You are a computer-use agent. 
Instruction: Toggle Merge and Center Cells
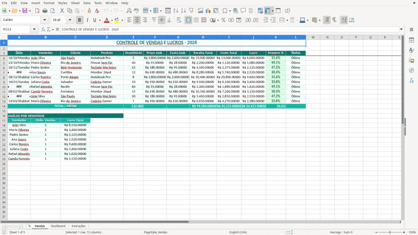(x=188, y=20)
